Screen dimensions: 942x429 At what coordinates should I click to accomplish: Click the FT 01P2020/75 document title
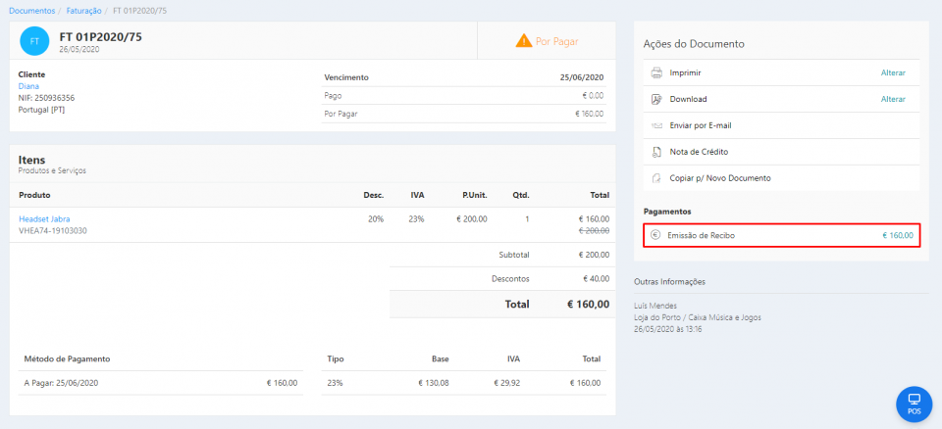101,37
